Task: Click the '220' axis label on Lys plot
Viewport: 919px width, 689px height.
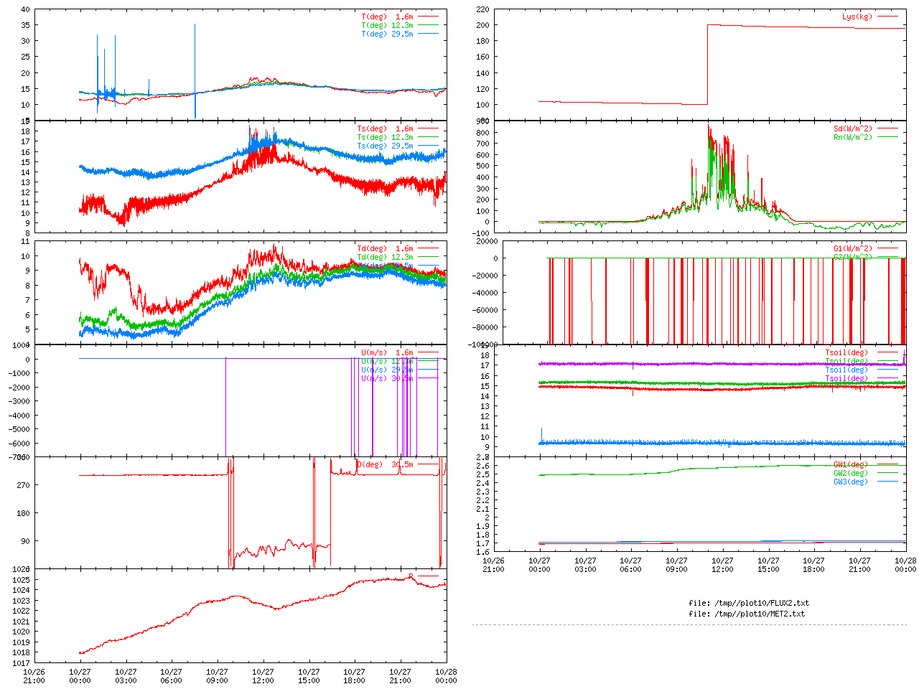Action: tap(482, 10)
